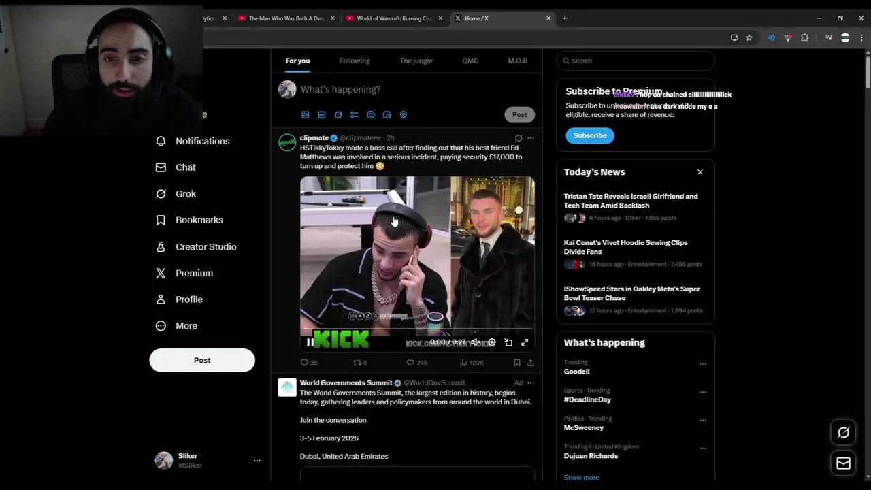Open Grok from the sidebar
The width and height of the screenshot is (871, 490).
176,194
